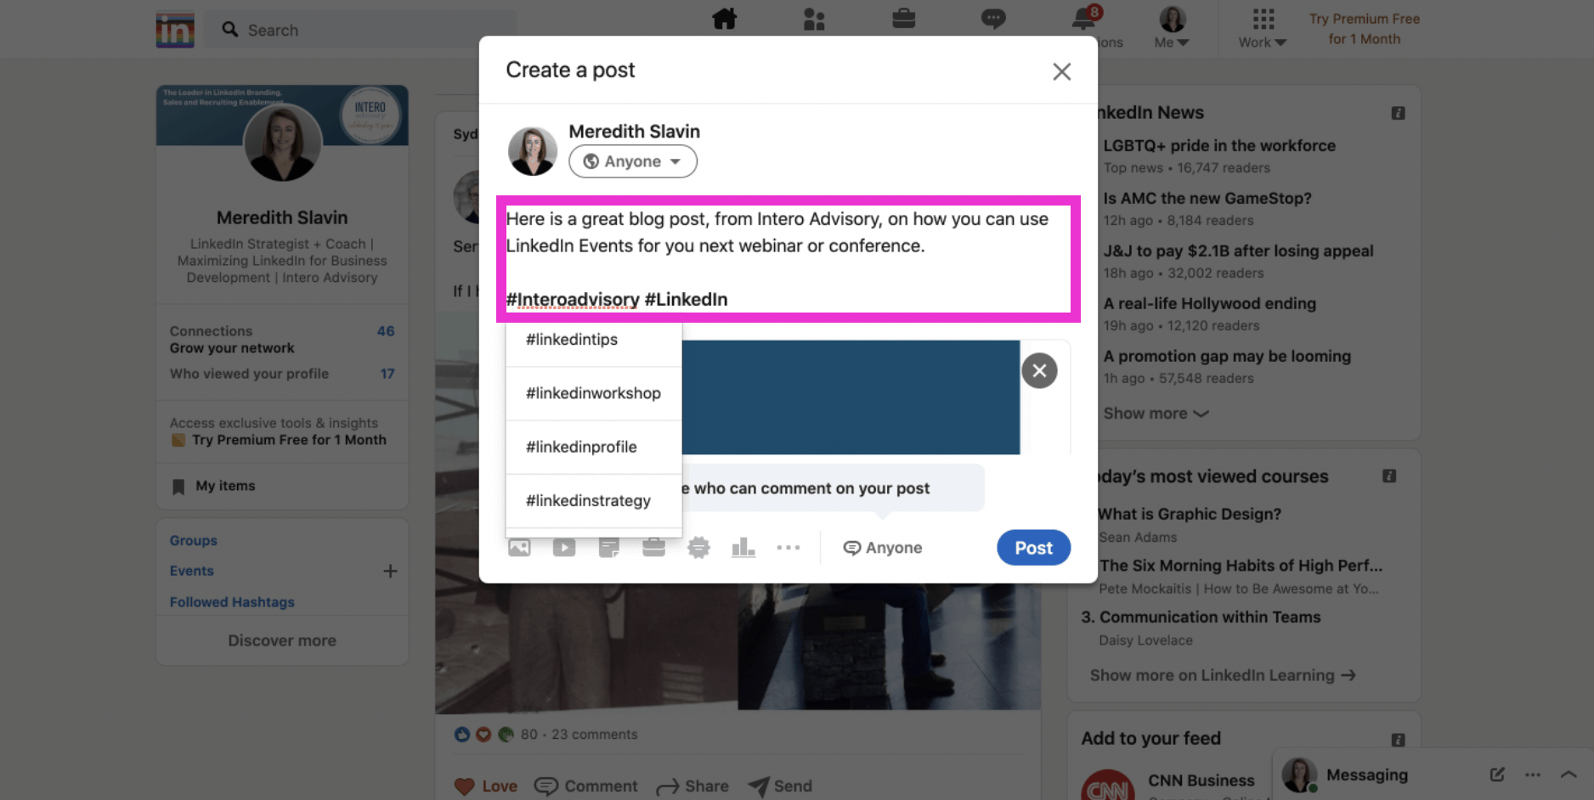Open the Anyone visibility dropdown

(633, 161)
